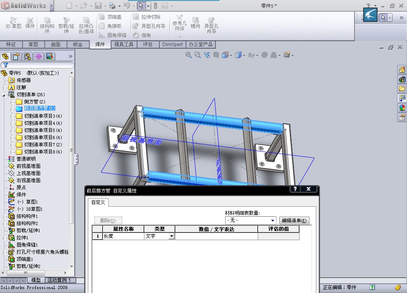The width and height of the screenshot is (407, 293).
Task: Click the dialog help question mark button
Action: coord(295,189)
